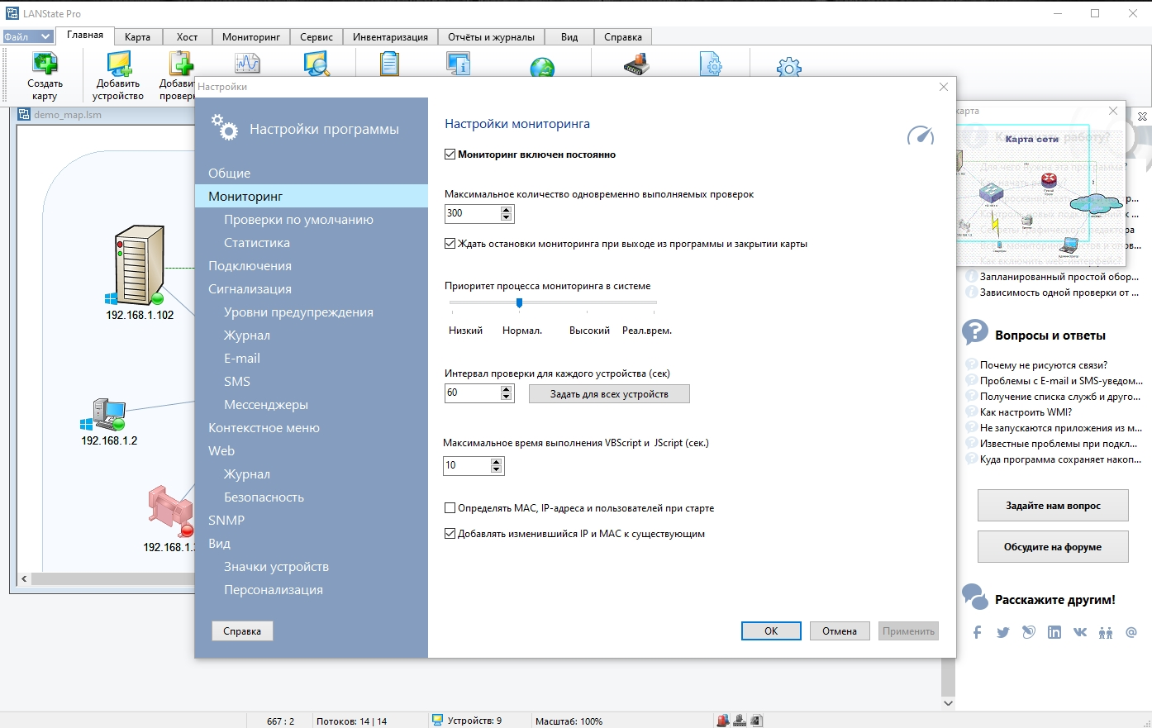Open the Сервис ribbon tab
Image resolution: width=1152 pixels, height=728 pixels.
317,36
